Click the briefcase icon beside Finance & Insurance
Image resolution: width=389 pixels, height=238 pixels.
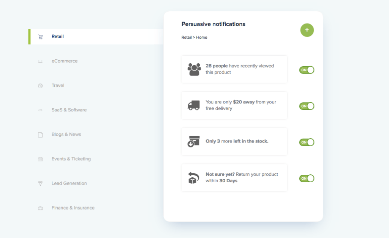(x=40, y=208)
